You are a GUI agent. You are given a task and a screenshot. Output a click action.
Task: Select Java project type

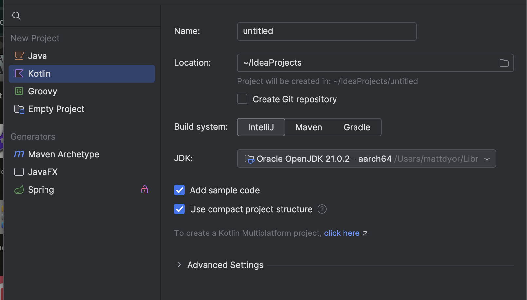pos(82,56)
